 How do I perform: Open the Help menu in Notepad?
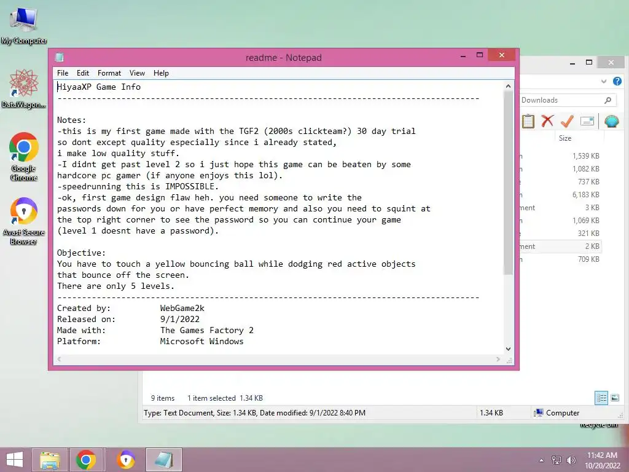(x=161, y=73)
